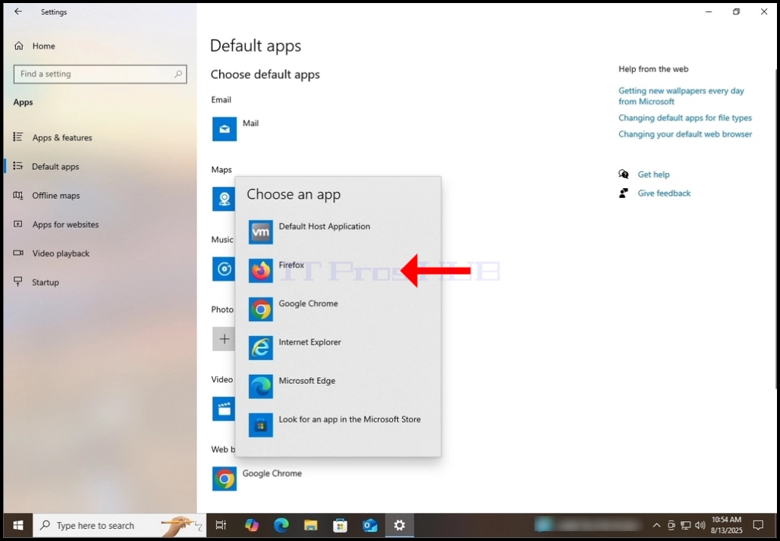Viewport: 780px width, 541px height.
Task: Open the notification center icon
Action: point(758,525)
